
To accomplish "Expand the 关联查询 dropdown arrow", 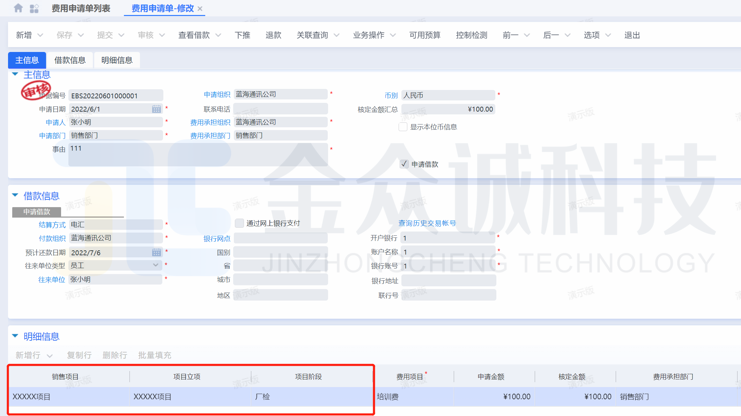I will pos(336,35).
